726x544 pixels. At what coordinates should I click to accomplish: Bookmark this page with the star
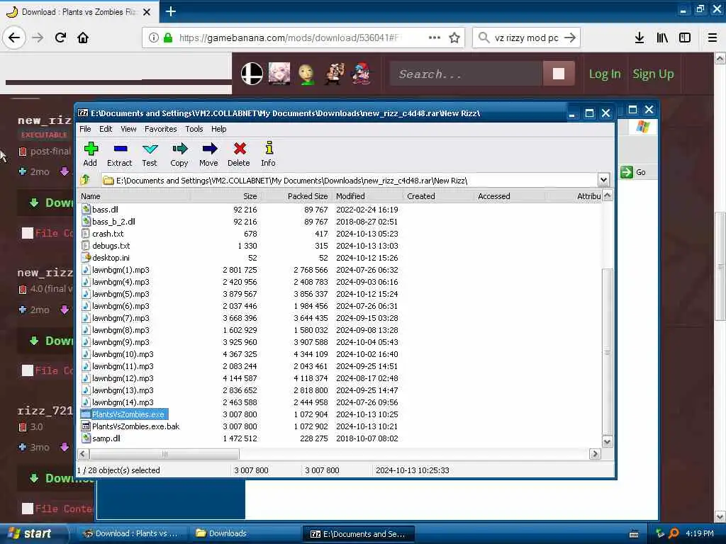[454, 38]
